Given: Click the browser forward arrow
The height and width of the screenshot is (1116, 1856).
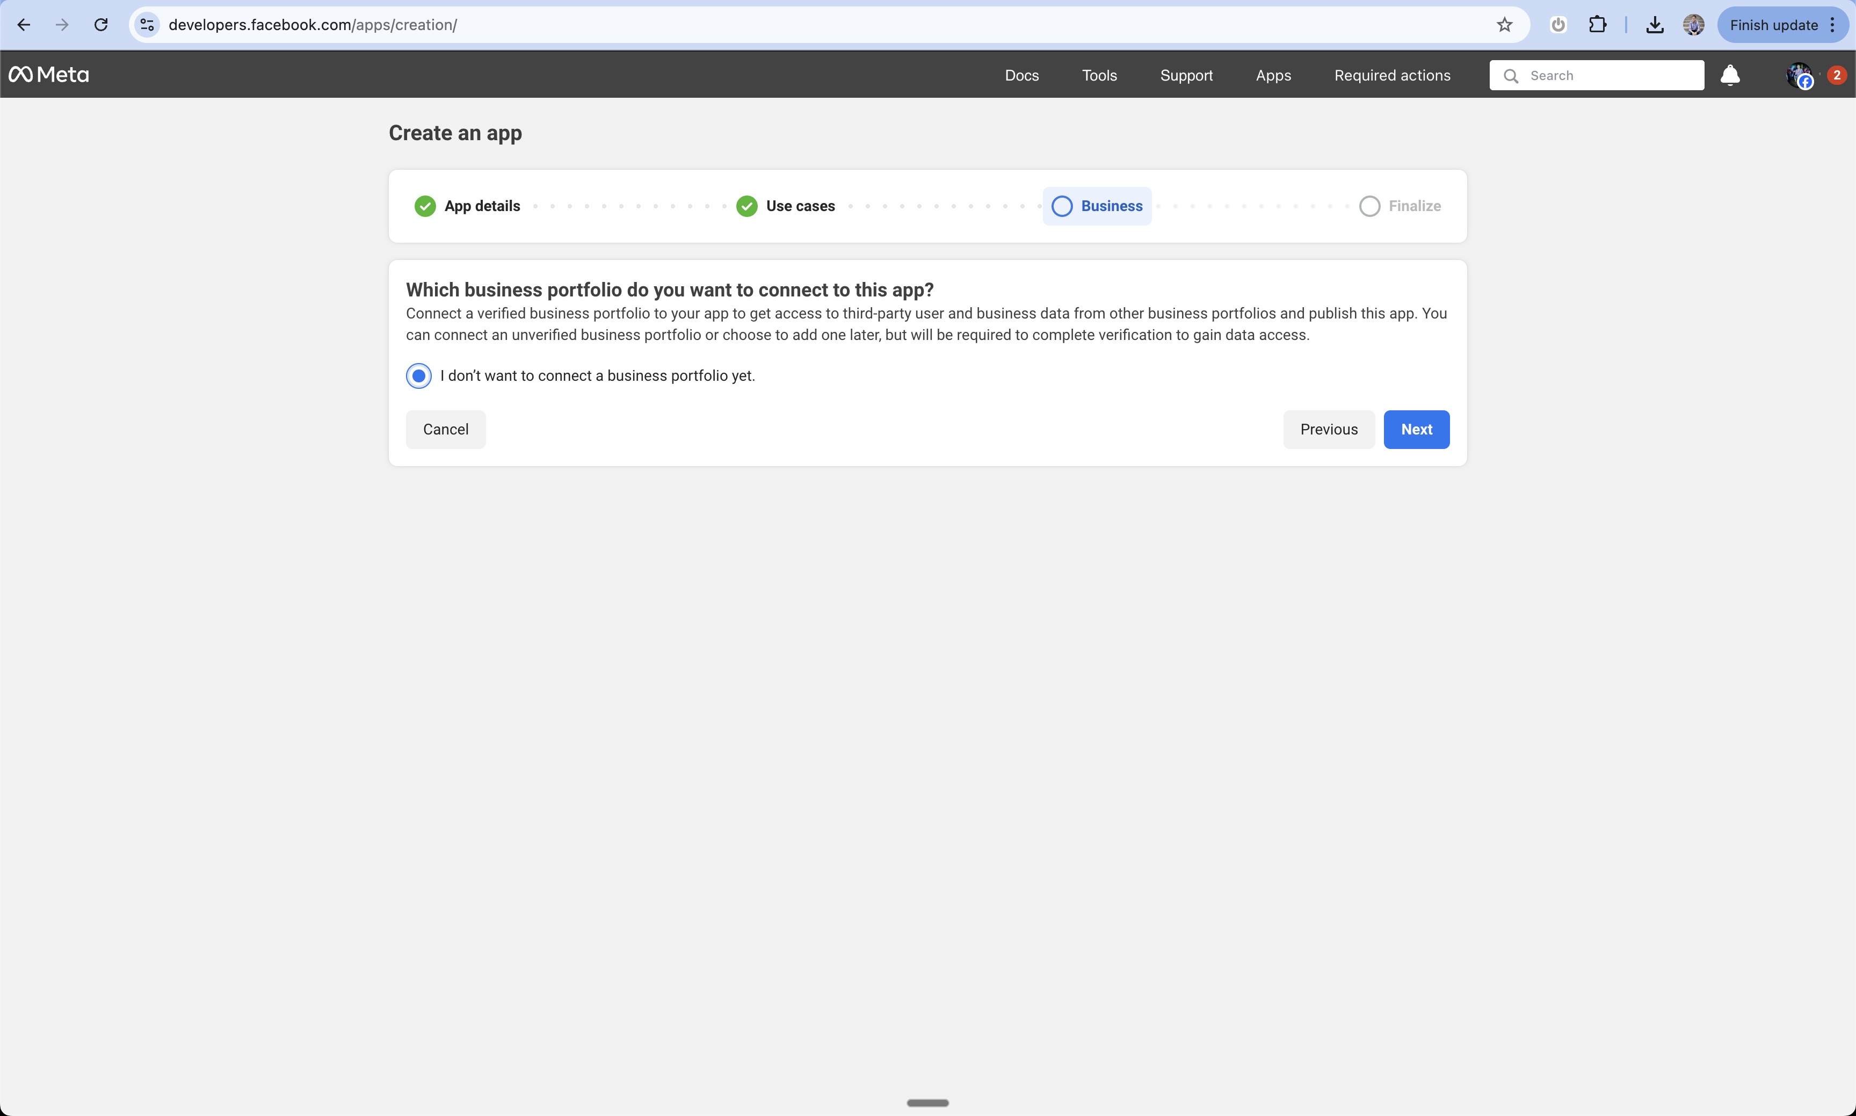Looking at the screenshot, I should coord(62,25).
